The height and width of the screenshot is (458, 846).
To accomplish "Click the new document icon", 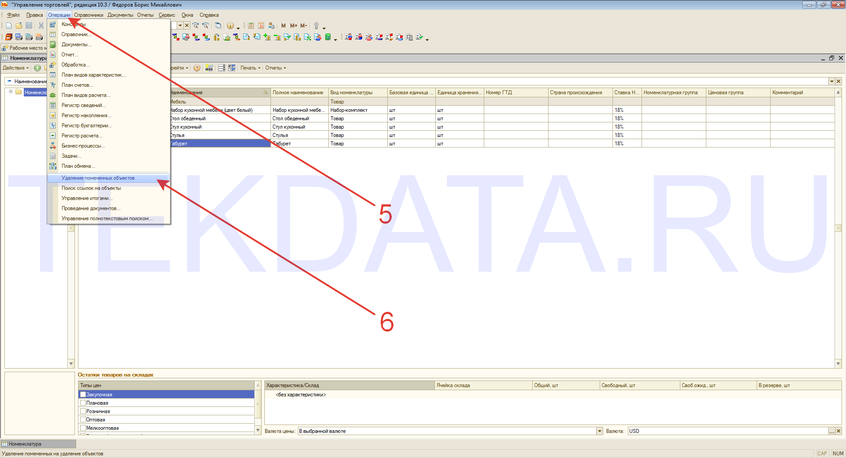I will coord(9,26).
